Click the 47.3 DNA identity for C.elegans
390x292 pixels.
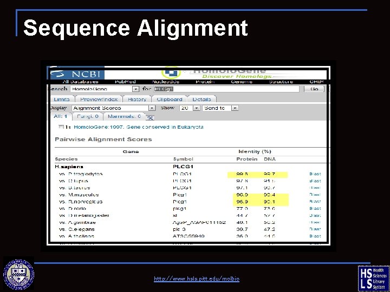[x=269, y=229]
